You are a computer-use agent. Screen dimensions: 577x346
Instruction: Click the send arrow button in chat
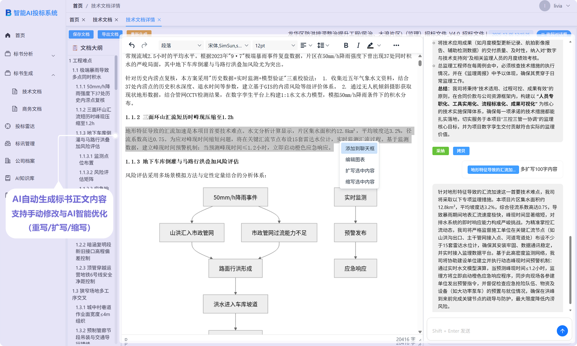(x=562, y=331)
